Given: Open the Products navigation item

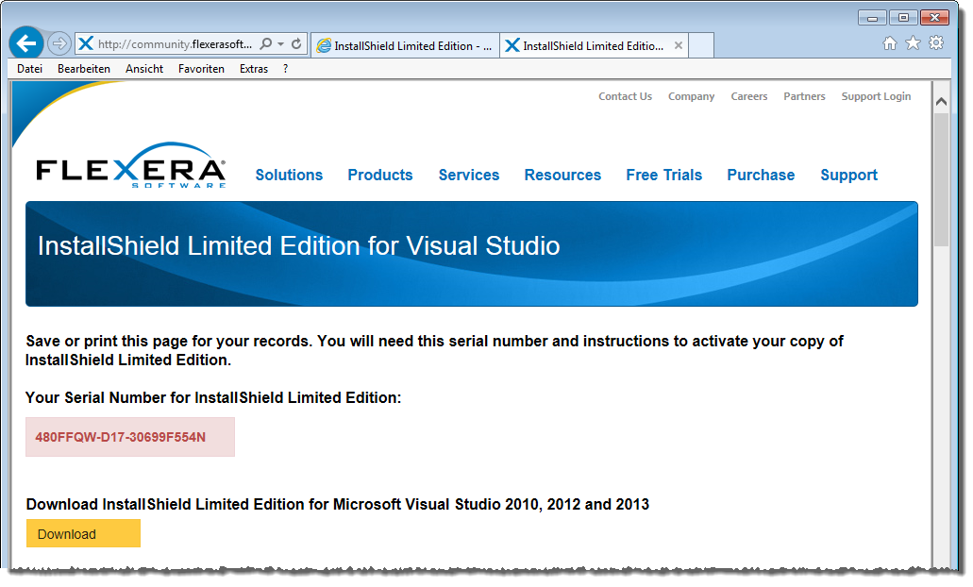Looking at the screenshot, I should [379, 175].
